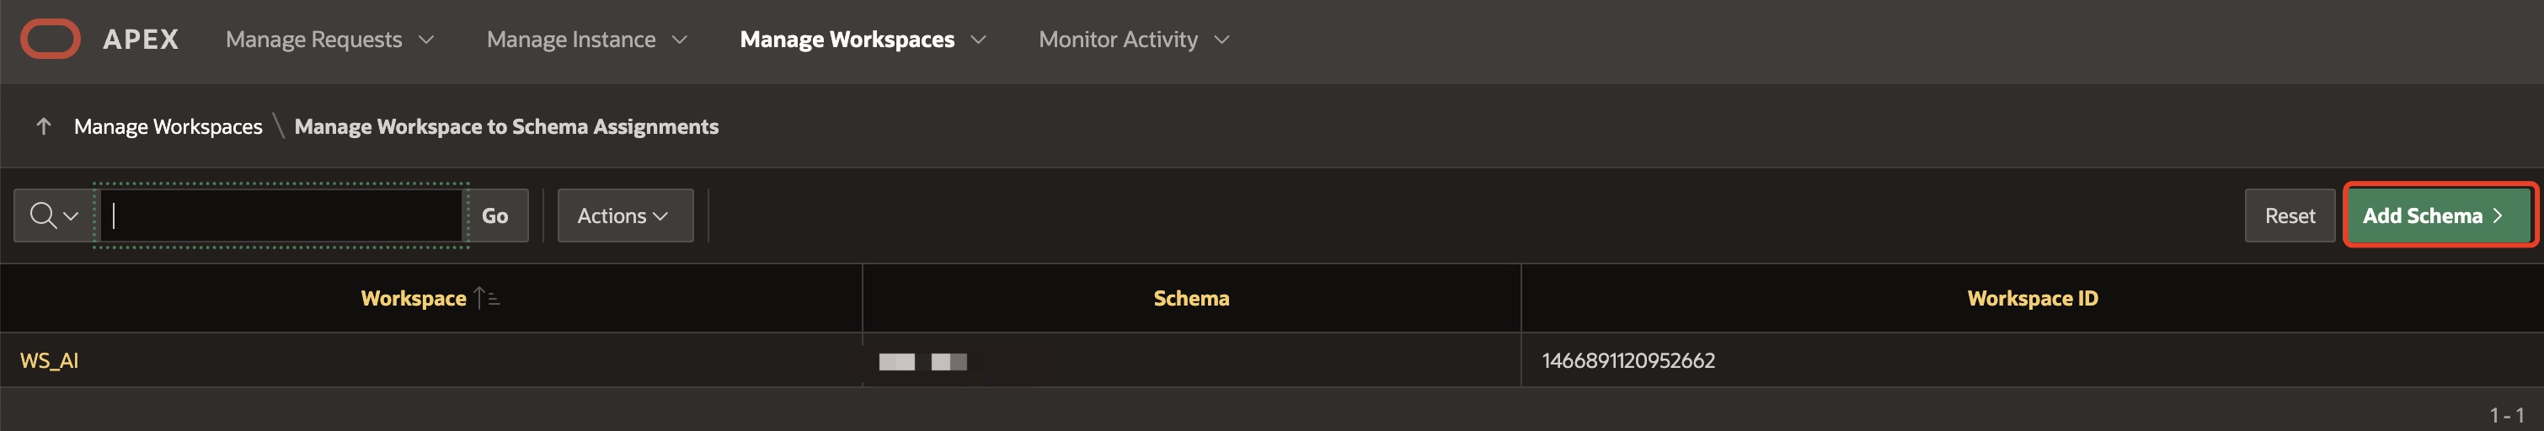
Task: Open the Manage Requests menu
Action: [x=314, y=40]
